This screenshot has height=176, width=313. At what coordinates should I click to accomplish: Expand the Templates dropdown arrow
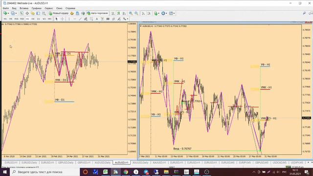pos(174,13)
